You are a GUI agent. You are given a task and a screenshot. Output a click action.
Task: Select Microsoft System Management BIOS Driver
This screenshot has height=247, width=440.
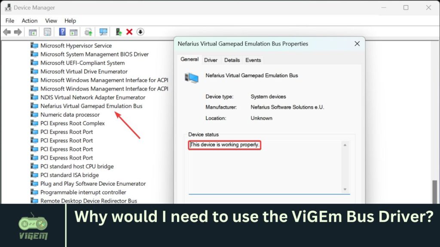coord(95,54)
